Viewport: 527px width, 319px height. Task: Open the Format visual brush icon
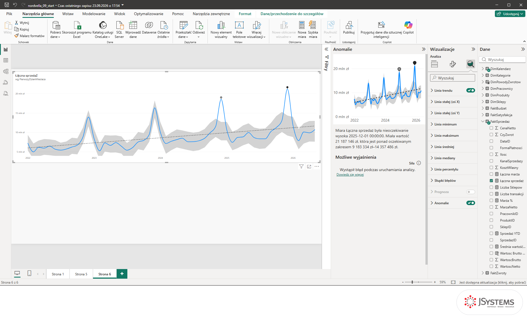click(453, 64)
